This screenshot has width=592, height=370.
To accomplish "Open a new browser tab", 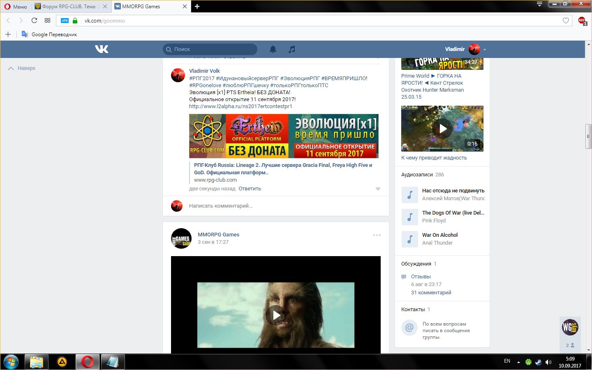I will (x=197, y=7).
